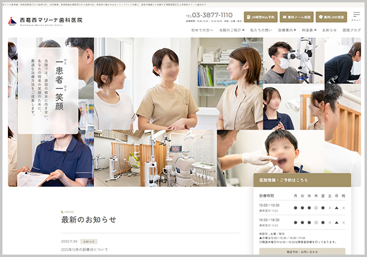Open the 2025年12月の診療日について news link
367x257 pixels.
coord(84,250)
